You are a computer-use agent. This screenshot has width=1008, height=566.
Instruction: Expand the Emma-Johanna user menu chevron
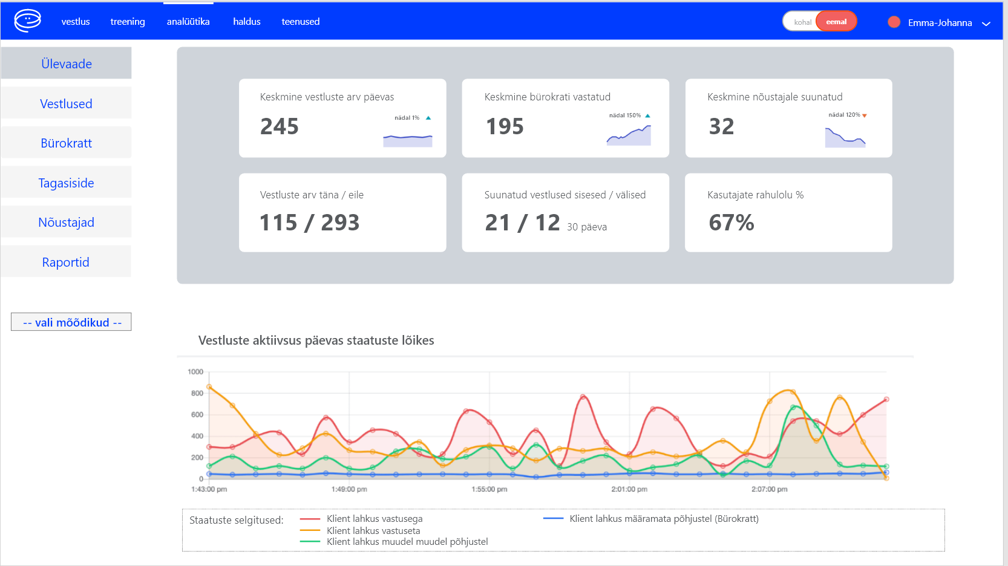pos(986,24)
